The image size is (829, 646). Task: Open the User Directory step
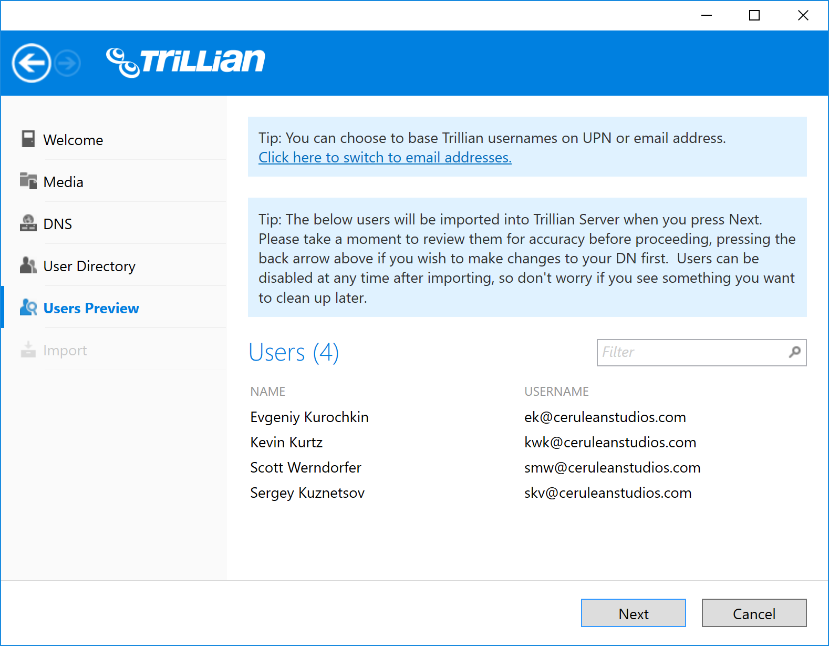point(89,266)
